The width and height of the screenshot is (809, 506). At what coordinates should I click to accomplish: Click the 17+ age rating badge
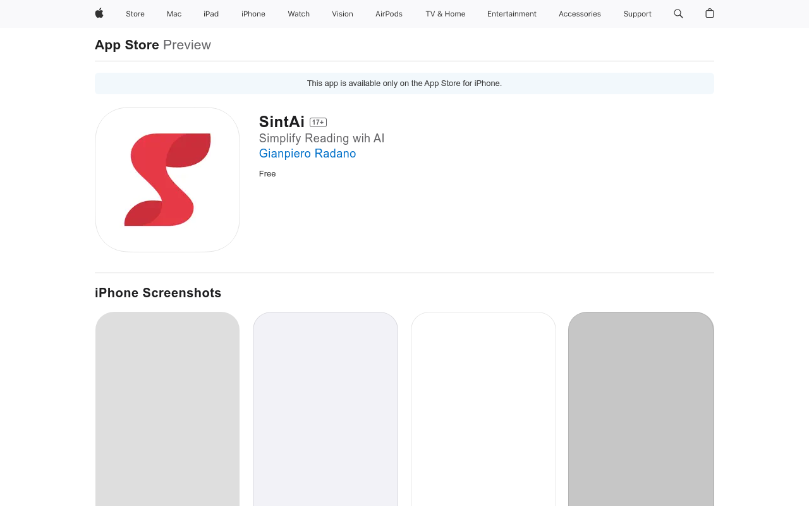click(318, 122)
